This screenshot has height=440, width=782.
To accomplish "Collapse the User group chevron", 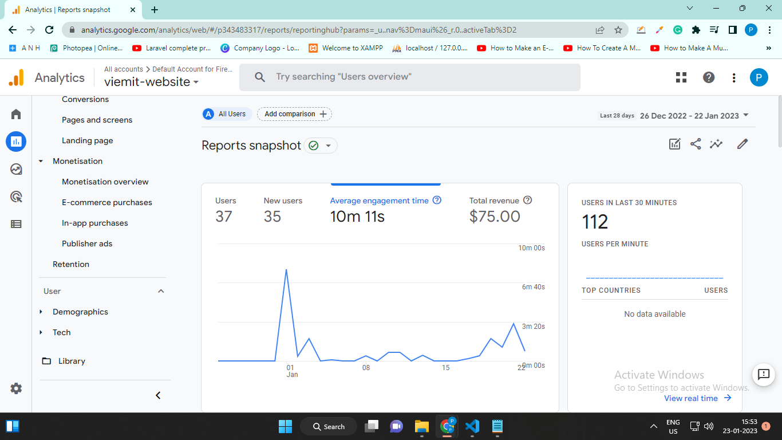I will click(x=161, y=291).
